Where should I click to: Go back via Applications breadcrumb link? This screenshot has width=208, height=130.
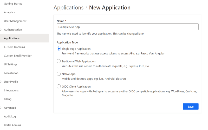click(69, 8)
